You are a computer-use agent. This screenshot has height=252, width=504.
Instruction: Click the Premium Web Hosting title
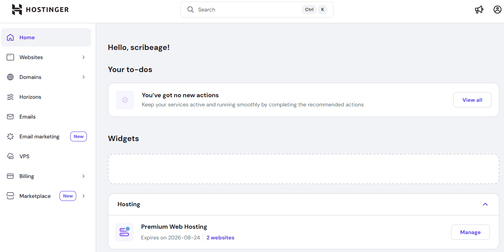(174, 227)
